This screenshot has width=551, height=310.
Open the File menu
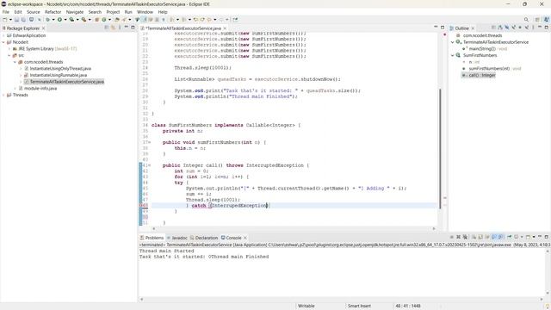6,12
